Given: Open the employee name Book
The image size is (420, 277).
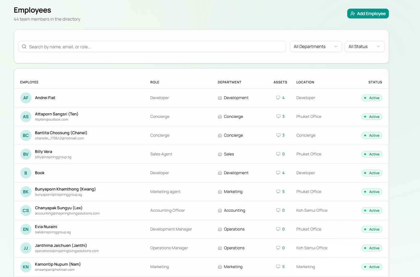Looking at the screenshot, I should pyautogui.click(x=40, y=173).
